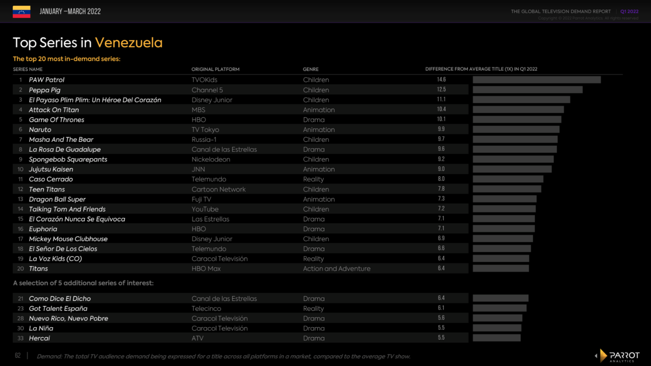Select the ATV platform cell
The height and width of the screenshot is (366, 651).
197,338
